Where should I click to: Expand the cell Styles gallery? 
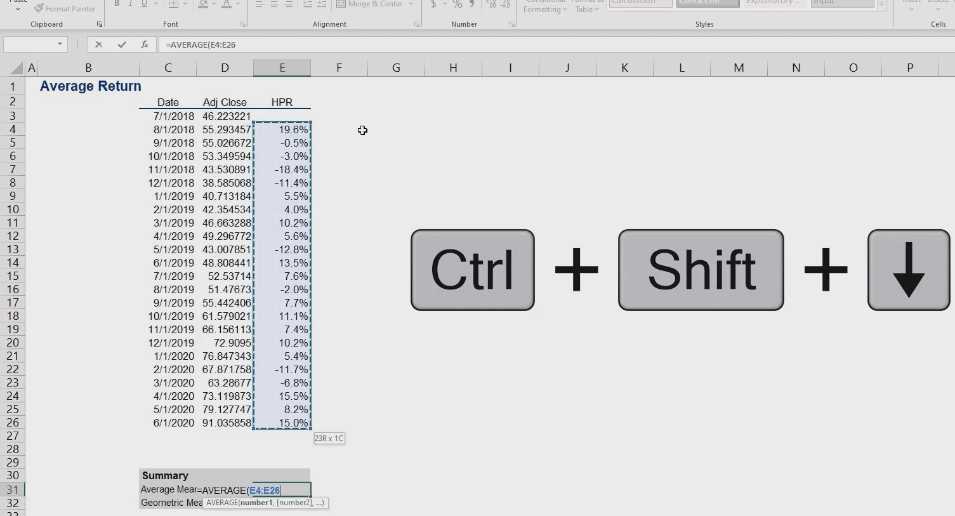(881, 5)
